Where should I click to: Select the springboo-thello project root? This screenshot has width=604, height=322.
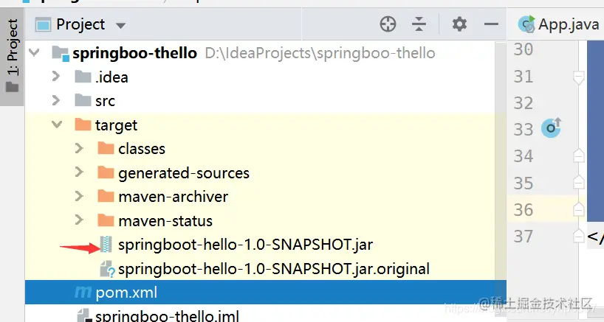click(135, 53)
